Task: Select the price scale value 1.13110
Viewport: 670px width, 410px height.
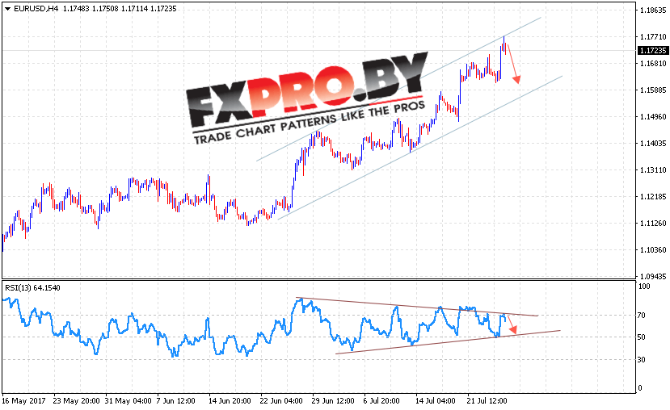Action: point(653,170)
